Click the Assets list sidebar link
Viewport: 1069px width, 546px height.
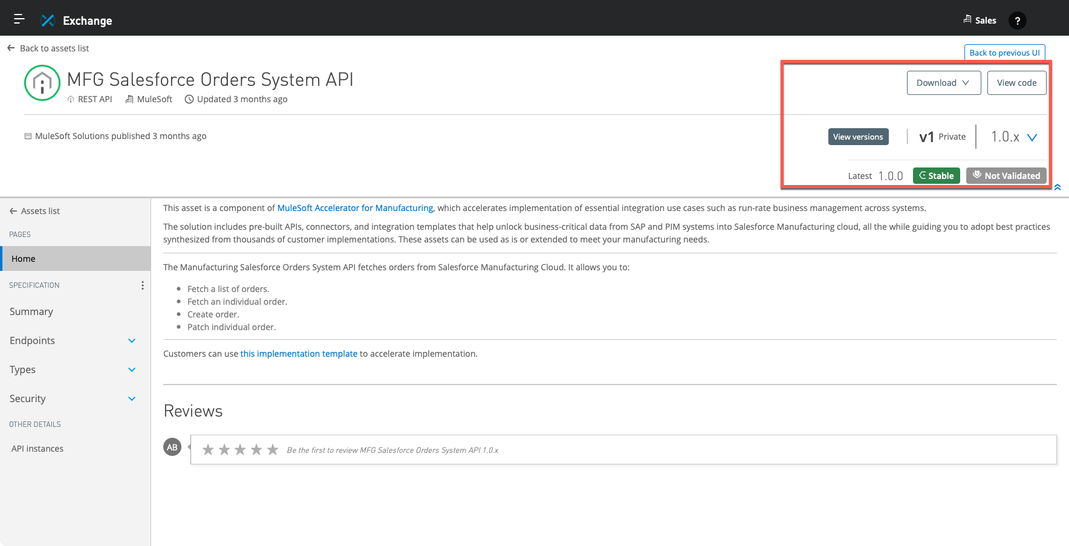(41, 211)
